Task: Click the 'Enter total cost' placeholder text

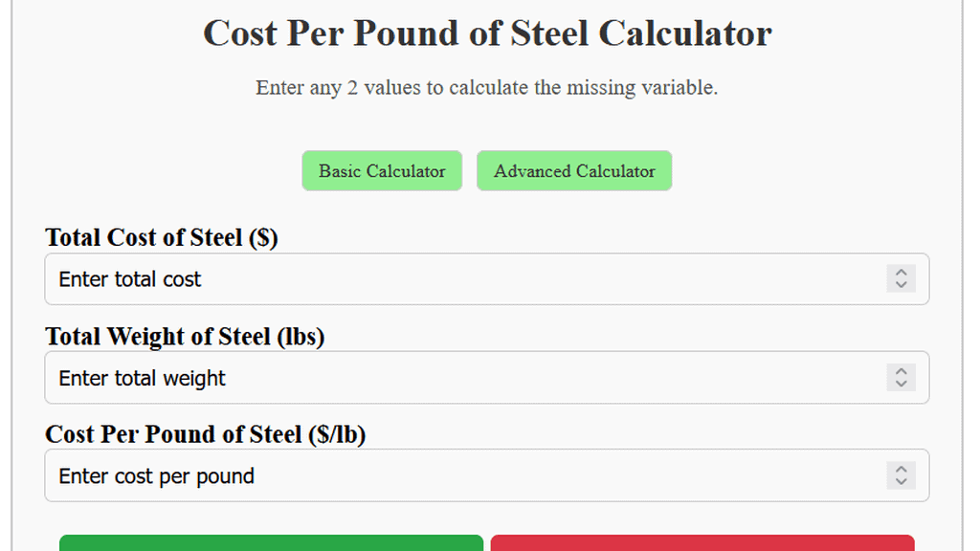Action: point(129,279)
